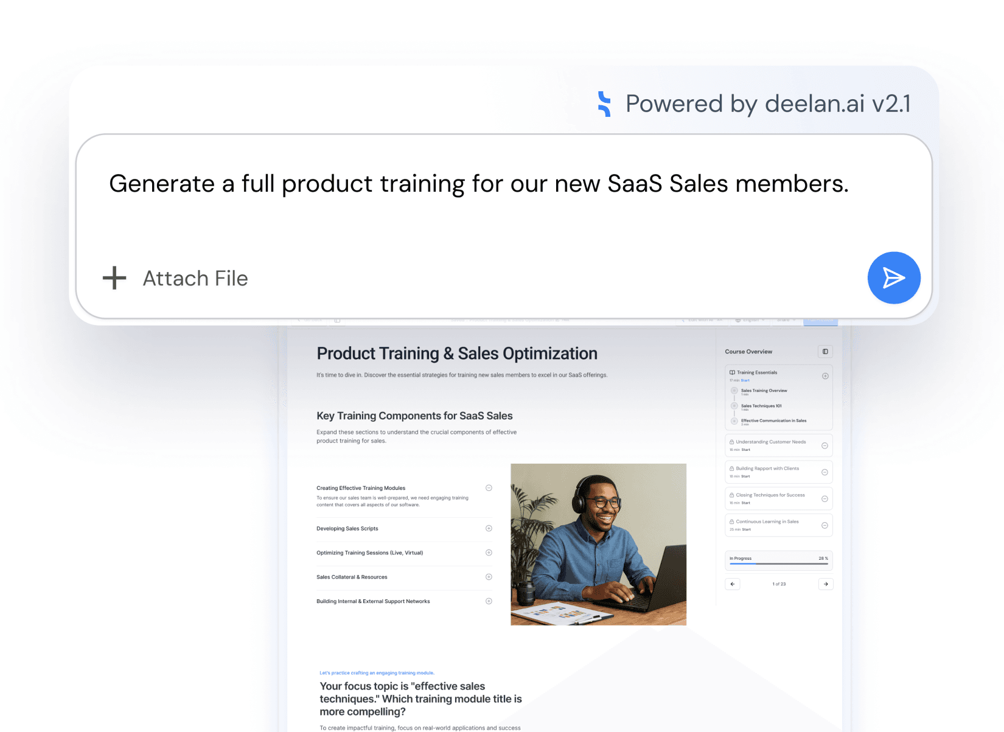Toggle the Course Overview sidebar panel icon

825,352
